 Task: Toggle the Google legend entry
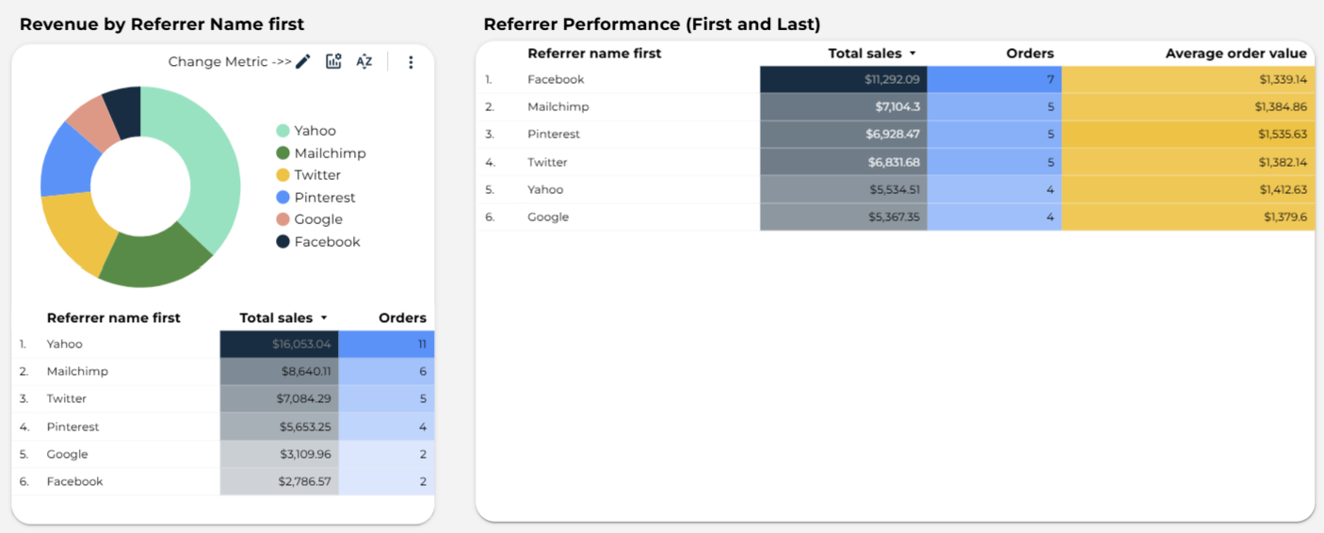click(317, 219)
